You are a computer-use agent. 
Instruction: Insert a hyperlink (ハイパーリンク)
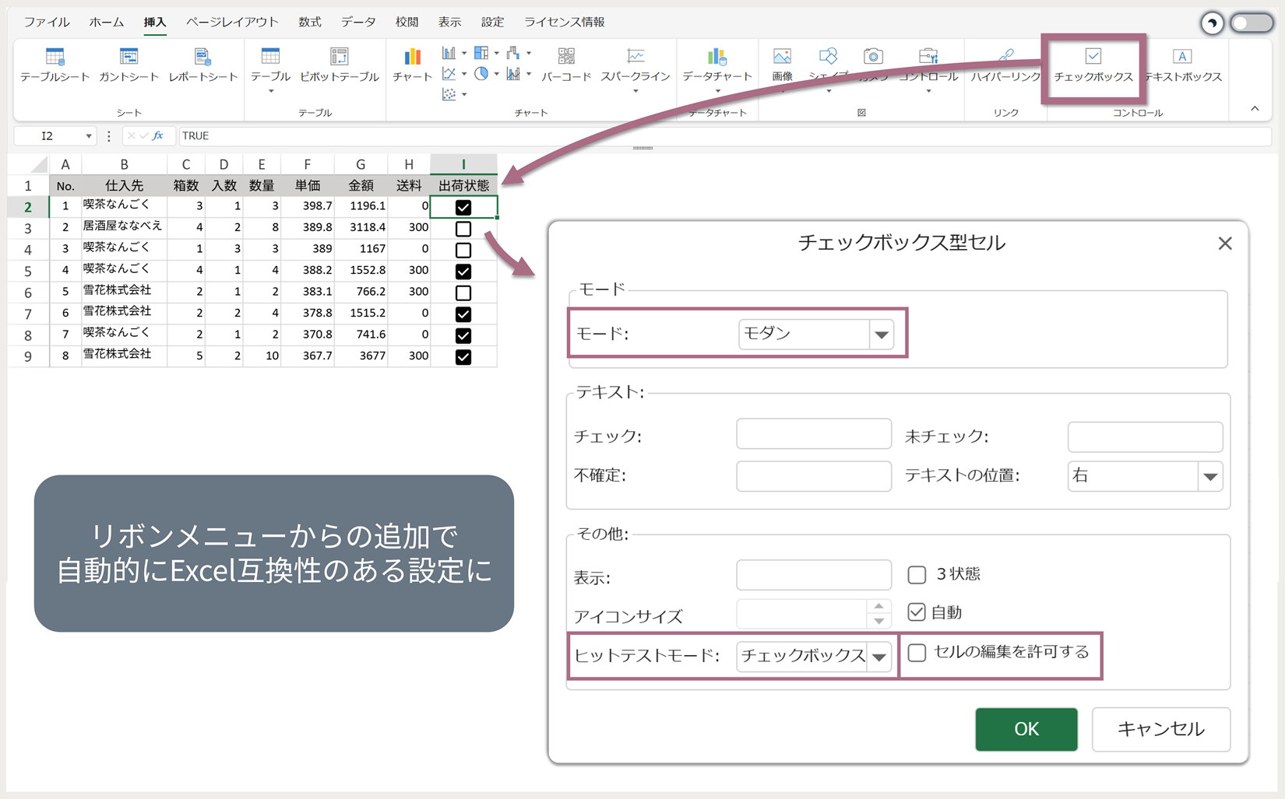[1005, 65]
